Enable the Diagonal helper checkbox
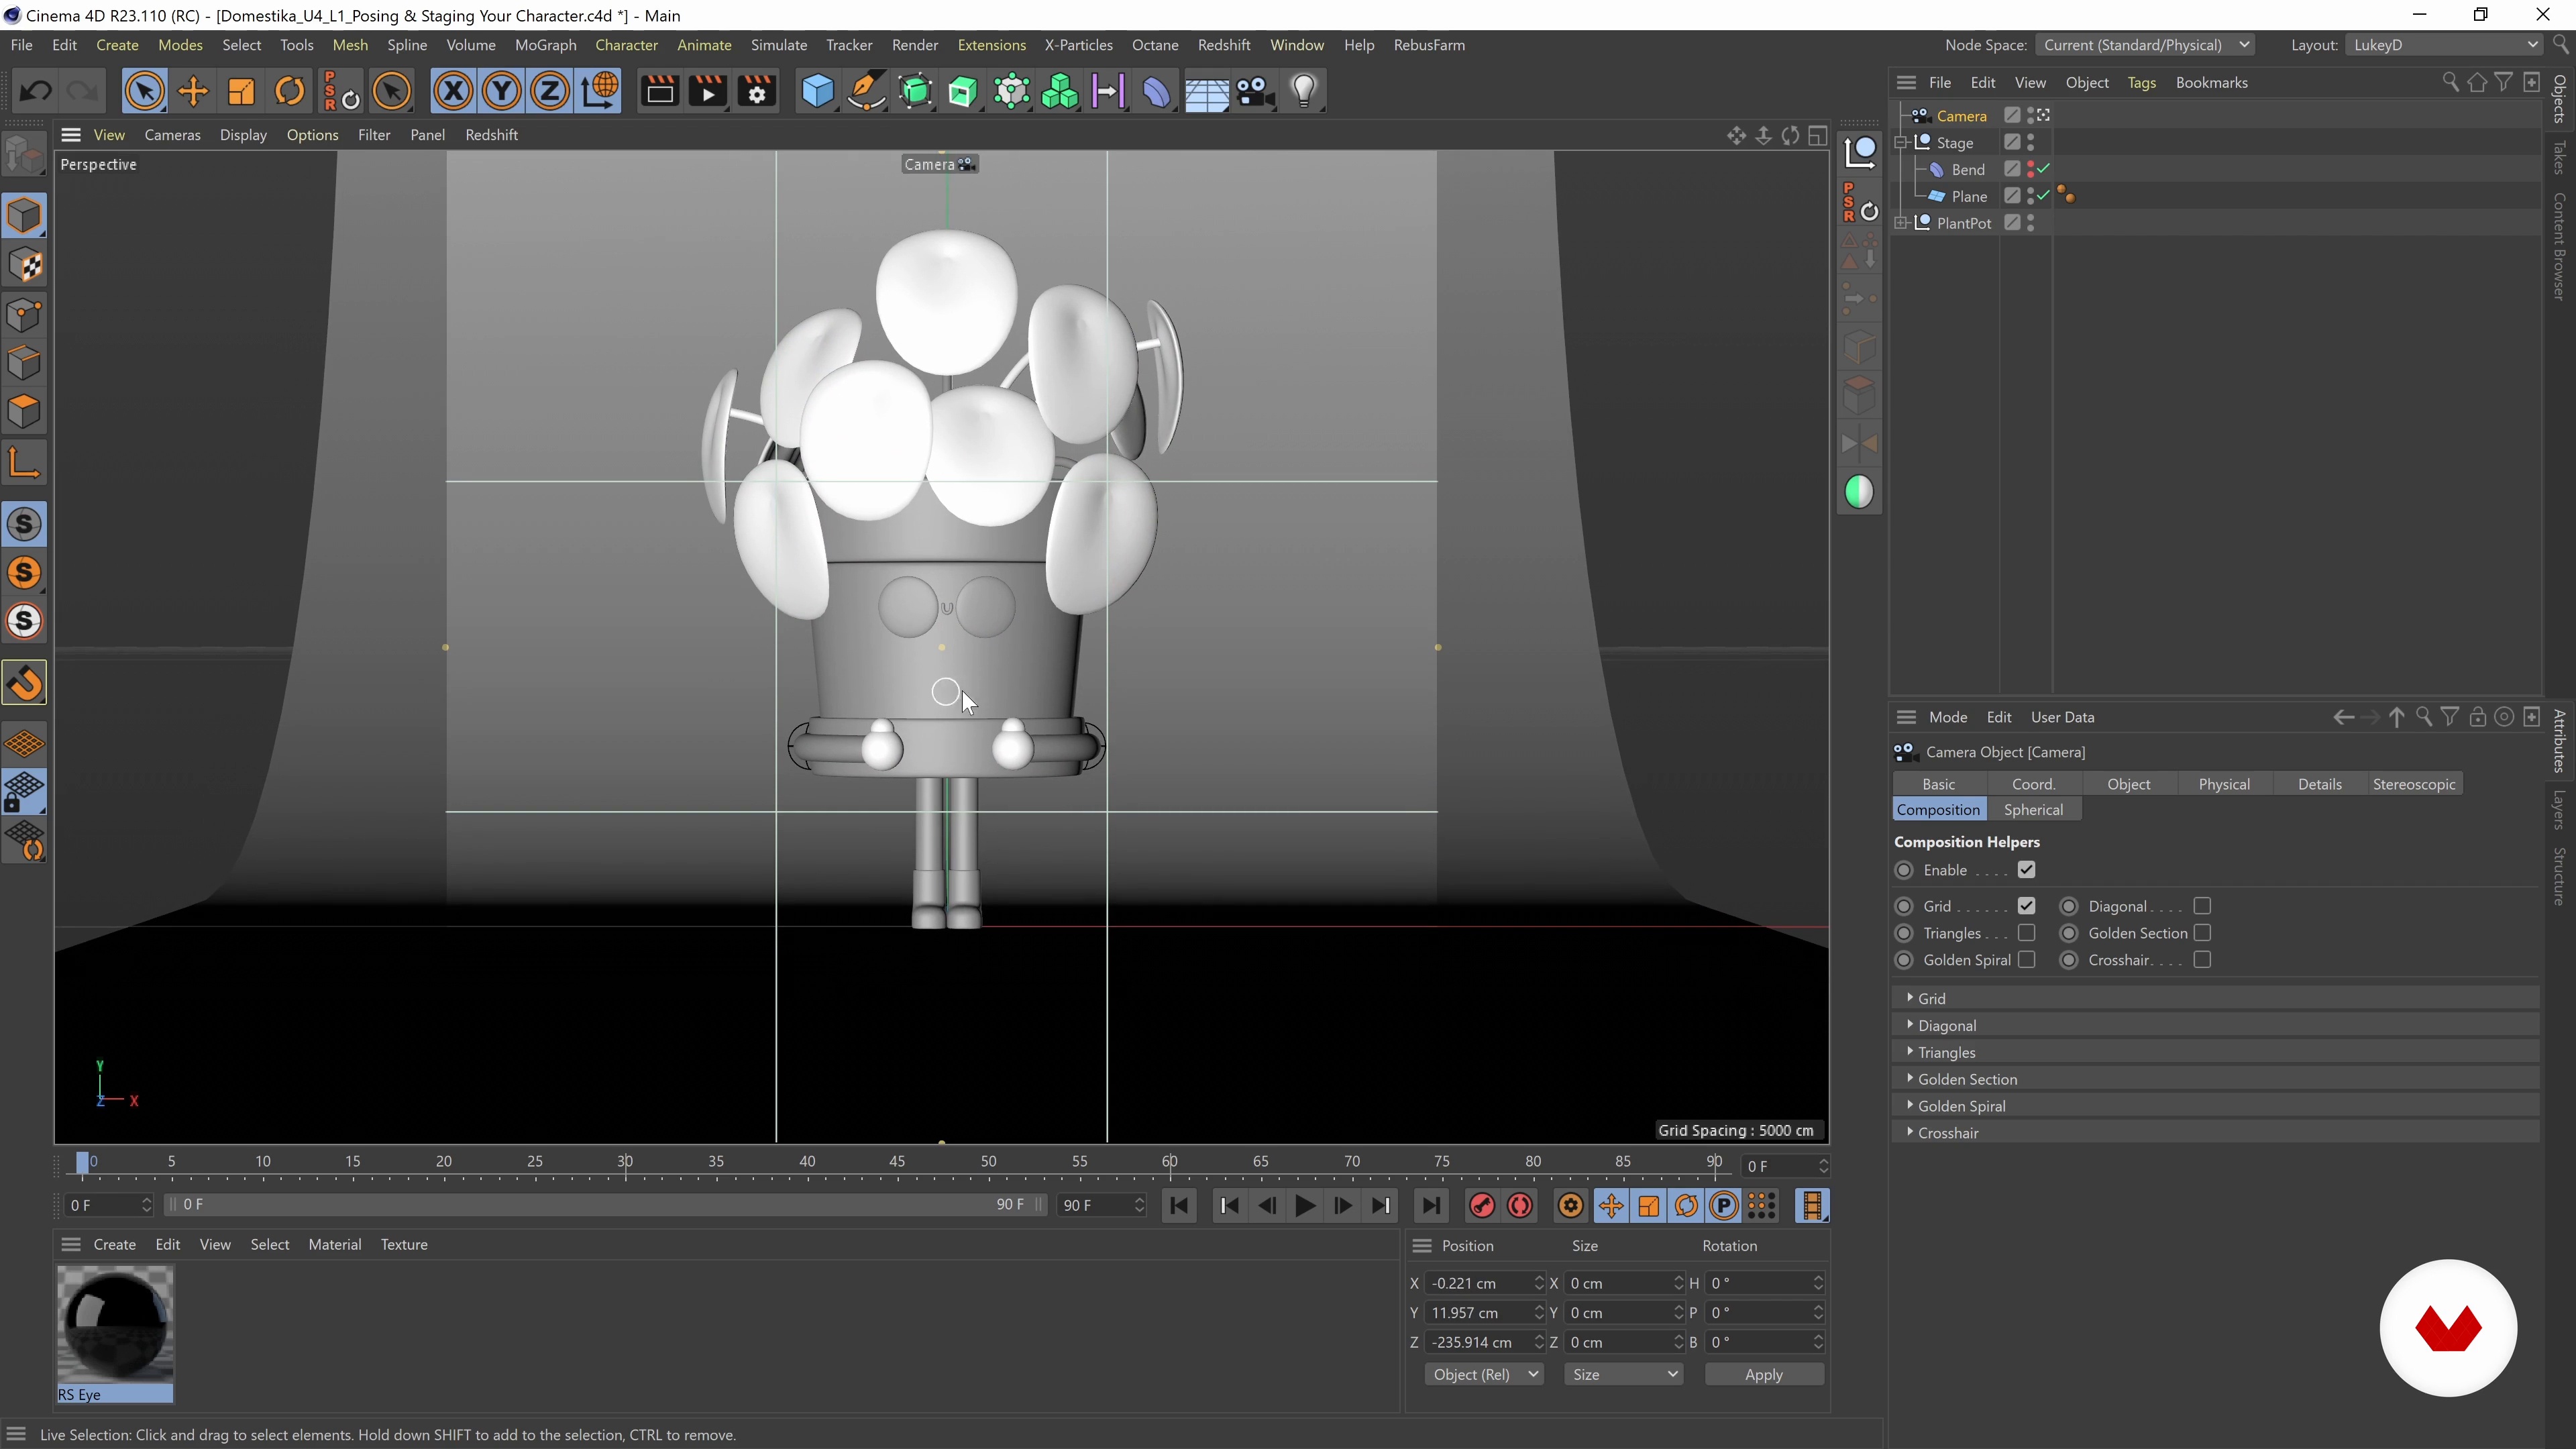 (2202, 906)
